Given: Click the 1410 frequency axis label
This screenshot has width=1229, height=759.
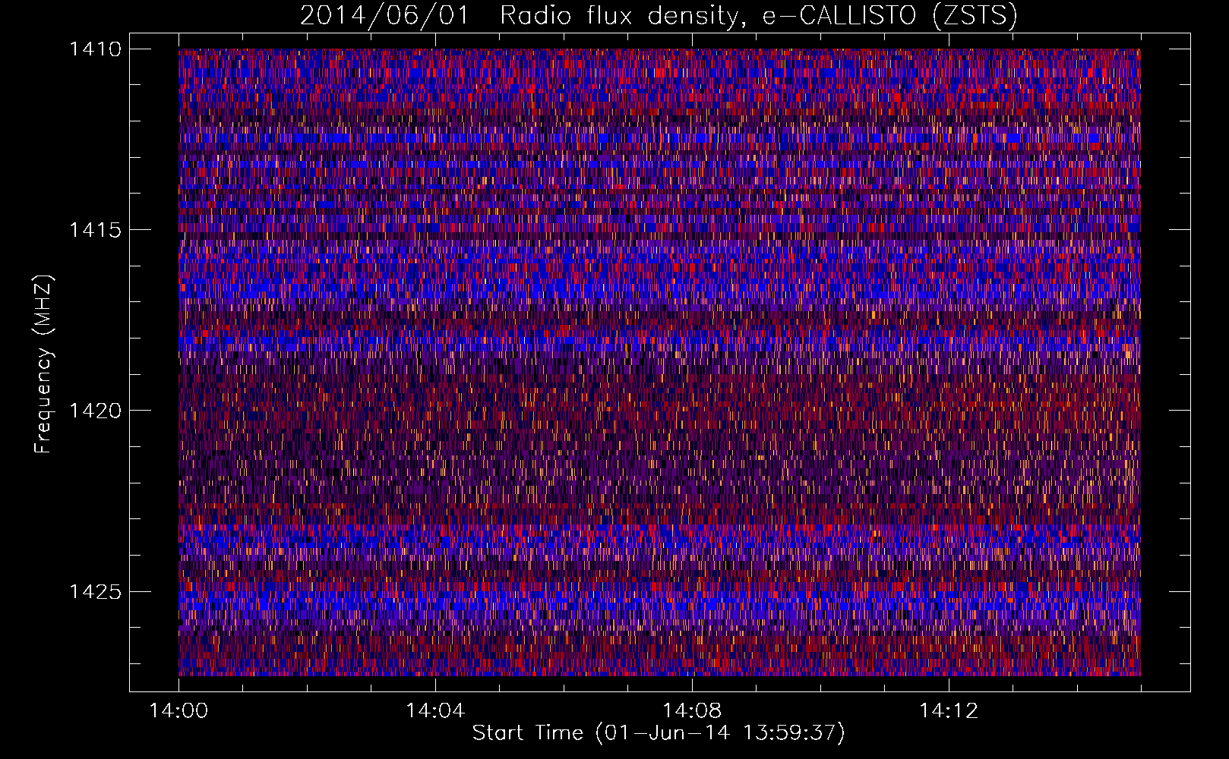Looking at the screenshot, I should (95, 49).
